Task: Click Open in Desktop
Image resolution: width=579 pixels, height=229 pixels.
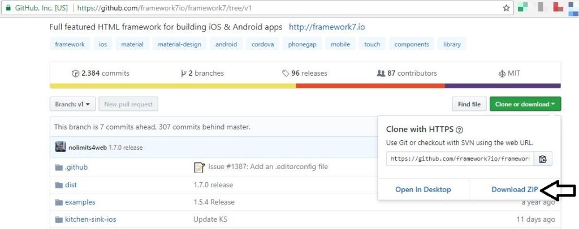Action: 423,189
